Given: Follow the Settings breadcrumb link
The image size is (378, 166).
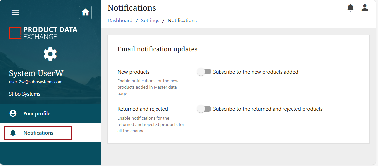Looking at the screenshot, I should pyautogui.click(x=150, y=21).
